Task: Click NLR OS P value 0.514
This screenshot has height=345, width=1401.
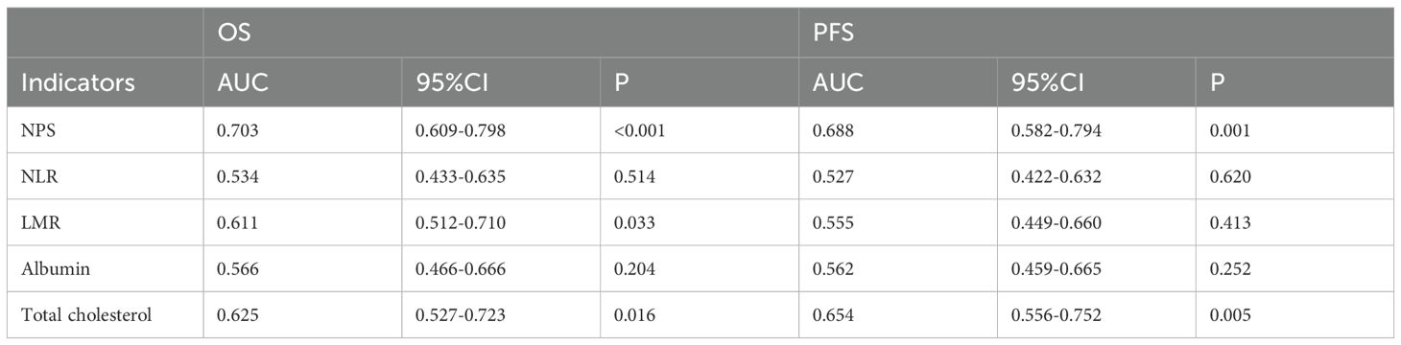Action: click(x=630, y=177)
